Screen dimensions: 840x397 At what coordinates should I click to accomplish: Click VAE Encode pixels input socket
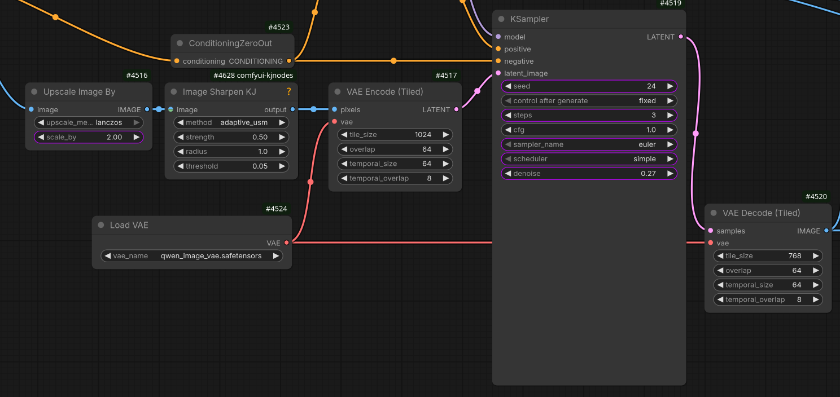click(x=334, y=109)
